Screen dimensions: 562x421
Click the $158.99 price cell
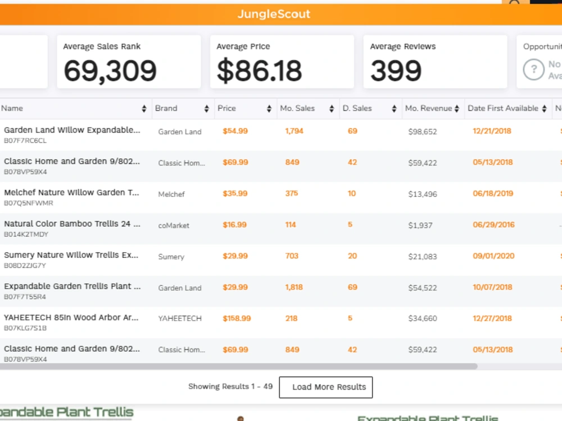[x=237, y=318]
